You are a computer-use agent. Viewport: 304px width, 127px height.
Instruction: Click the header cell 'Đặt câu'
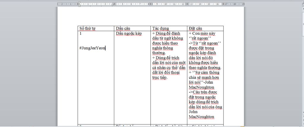195,28
